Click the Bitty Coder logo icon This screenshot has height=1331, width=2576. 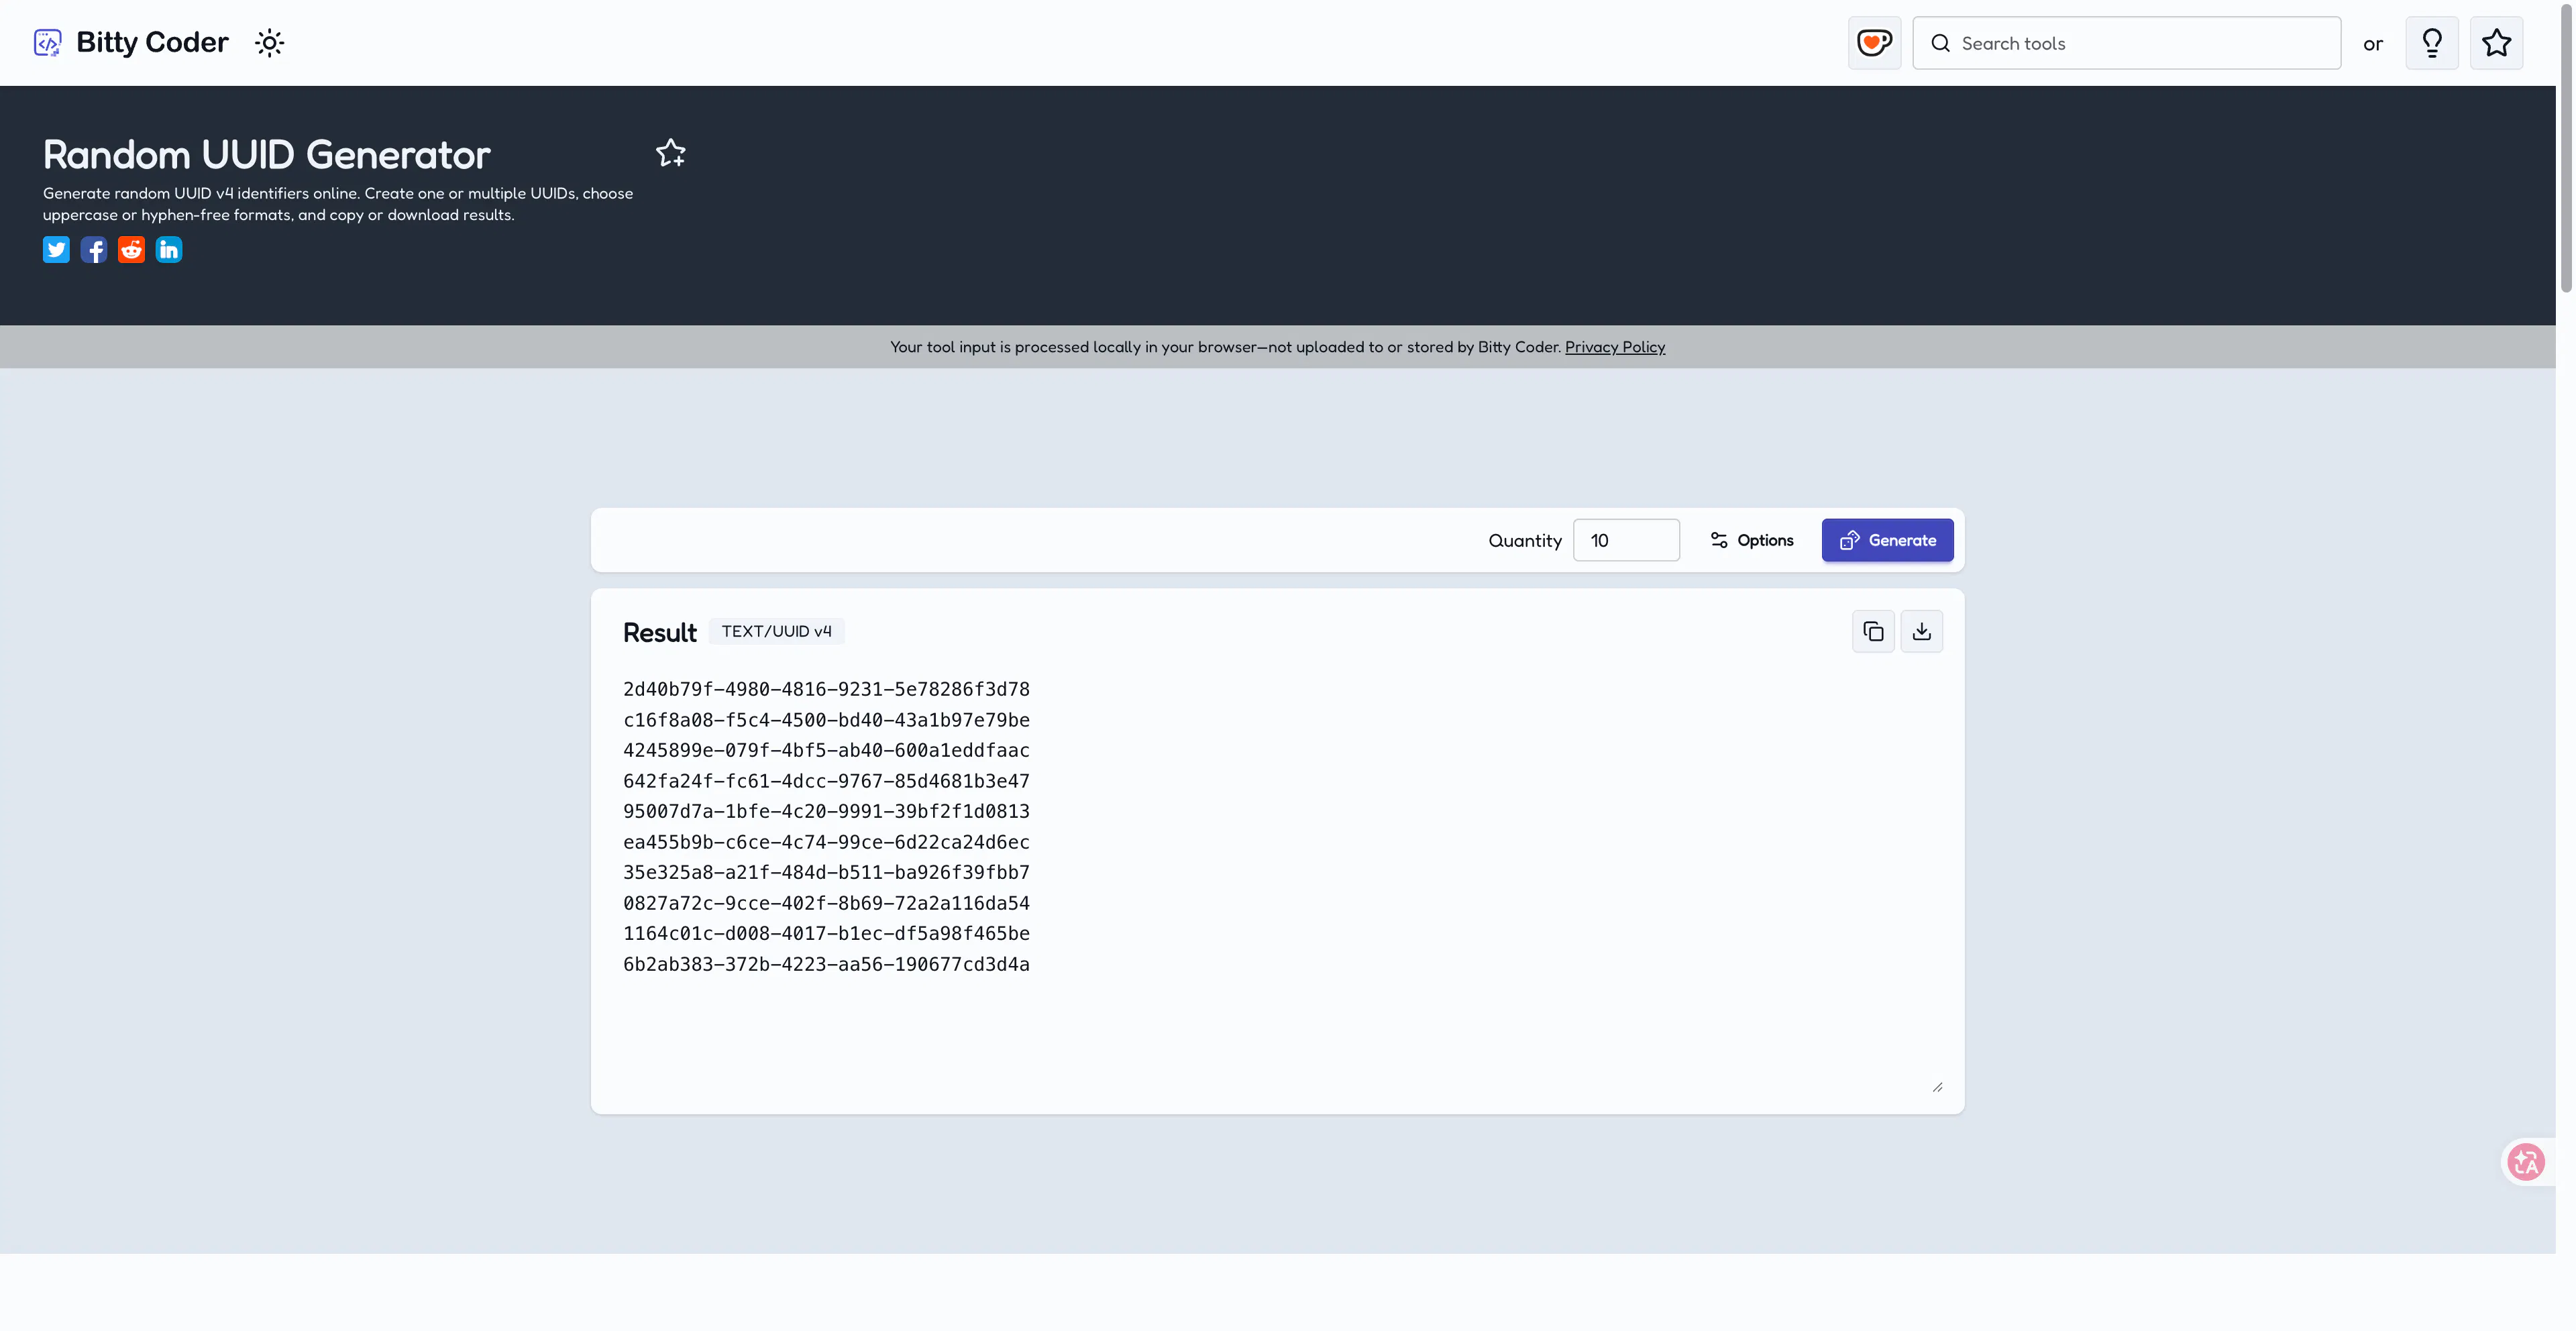click(x=47, y=42)
